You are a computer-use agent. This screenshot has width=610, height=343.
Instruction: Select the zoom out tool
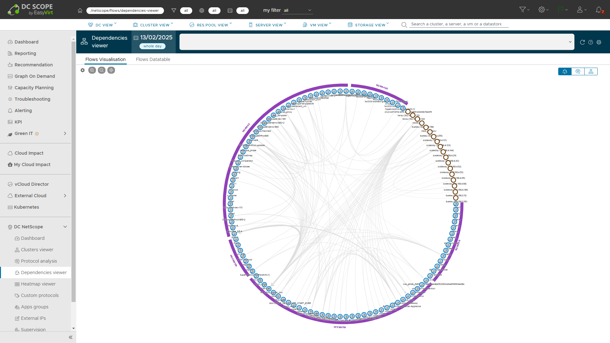pos(102,70)
